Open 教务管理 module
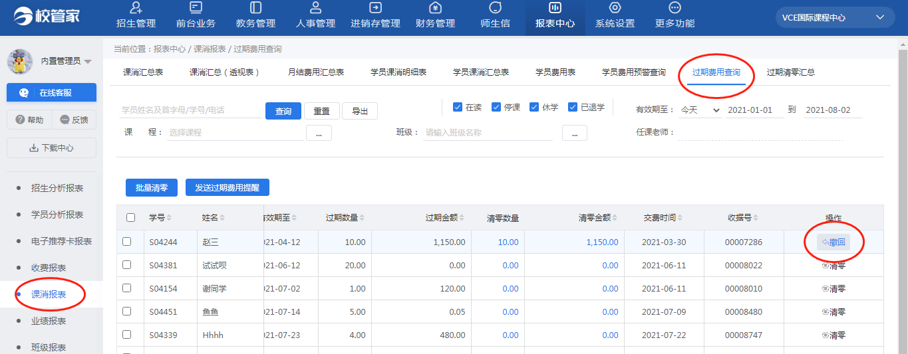Image resolution: width=908 pixels, height=354 pixels. 255,16
